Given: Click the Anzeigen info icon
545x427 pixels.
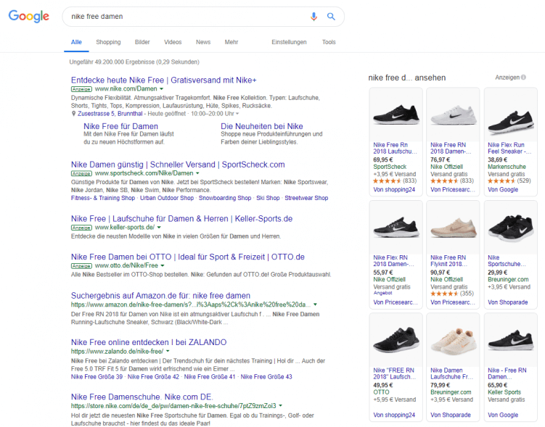Looking at the screenshot, I should pyautogui.click(x=523, y=78).
